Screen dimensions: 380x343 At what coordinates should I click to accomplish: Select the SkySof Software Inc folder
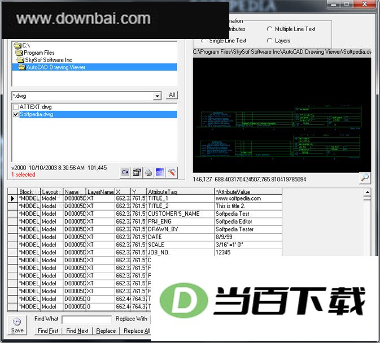click(x=45, y=60)
